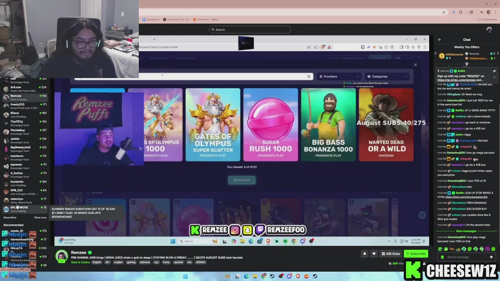This screenshot has width=500, height=281.
Task: Select the 'gaming' stream tag
Action: [131, 262]
